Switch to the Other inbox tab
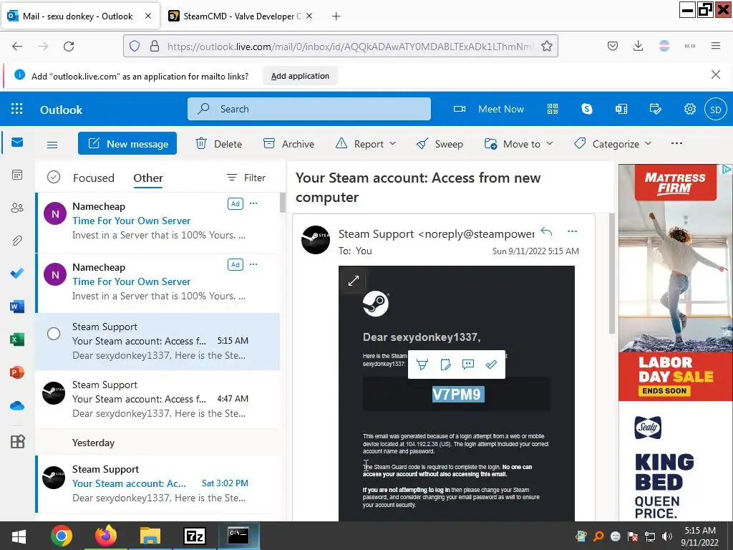This screenshot has width=733, height=550. [148, 178]
